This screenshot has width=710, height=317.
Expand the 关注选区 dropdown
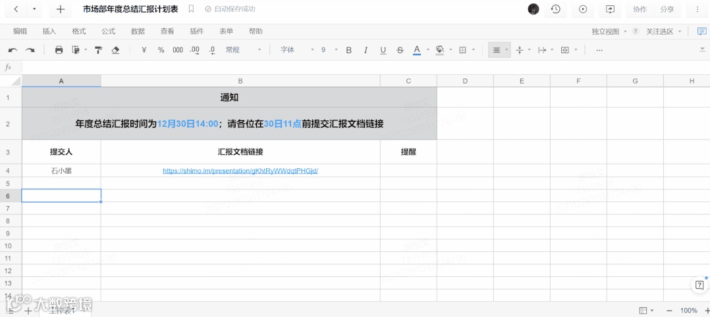(664, 31)
